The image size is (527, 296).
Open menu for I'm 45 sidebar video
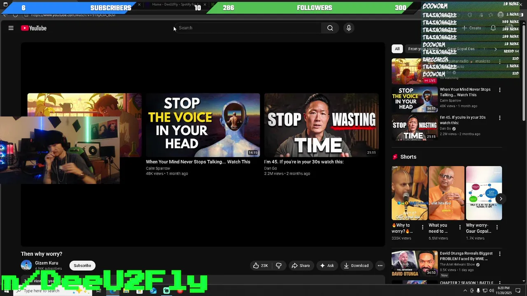pos(500,118)
